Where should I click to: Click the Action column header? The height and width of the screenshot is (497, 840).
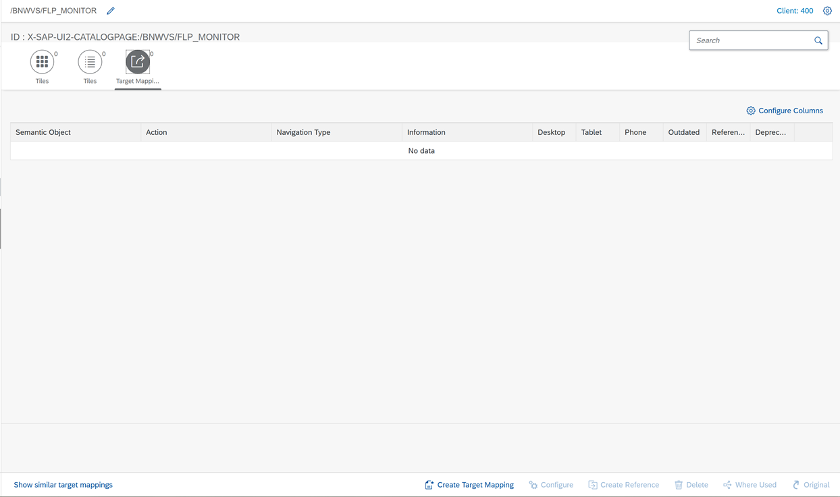pyautogui.click(x=156, y=132)
